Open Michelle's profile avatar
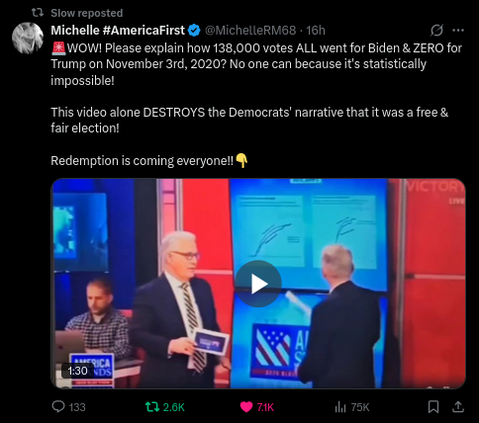479x423 pixels. pyautogui.click(x=28, y=38)
